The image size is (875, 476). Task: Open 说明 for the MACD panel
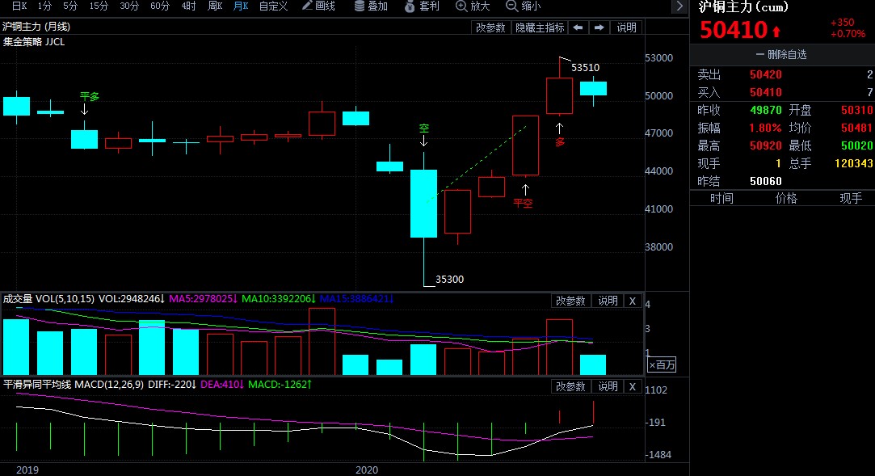(607, 386)
